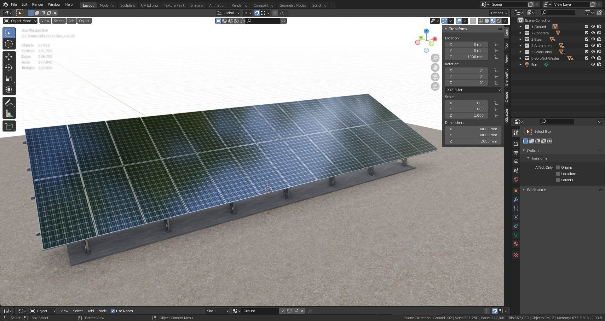605x321 pixels.
Task: Select the Cursor tool in toolbar
Action: click(x=9, y=44)
